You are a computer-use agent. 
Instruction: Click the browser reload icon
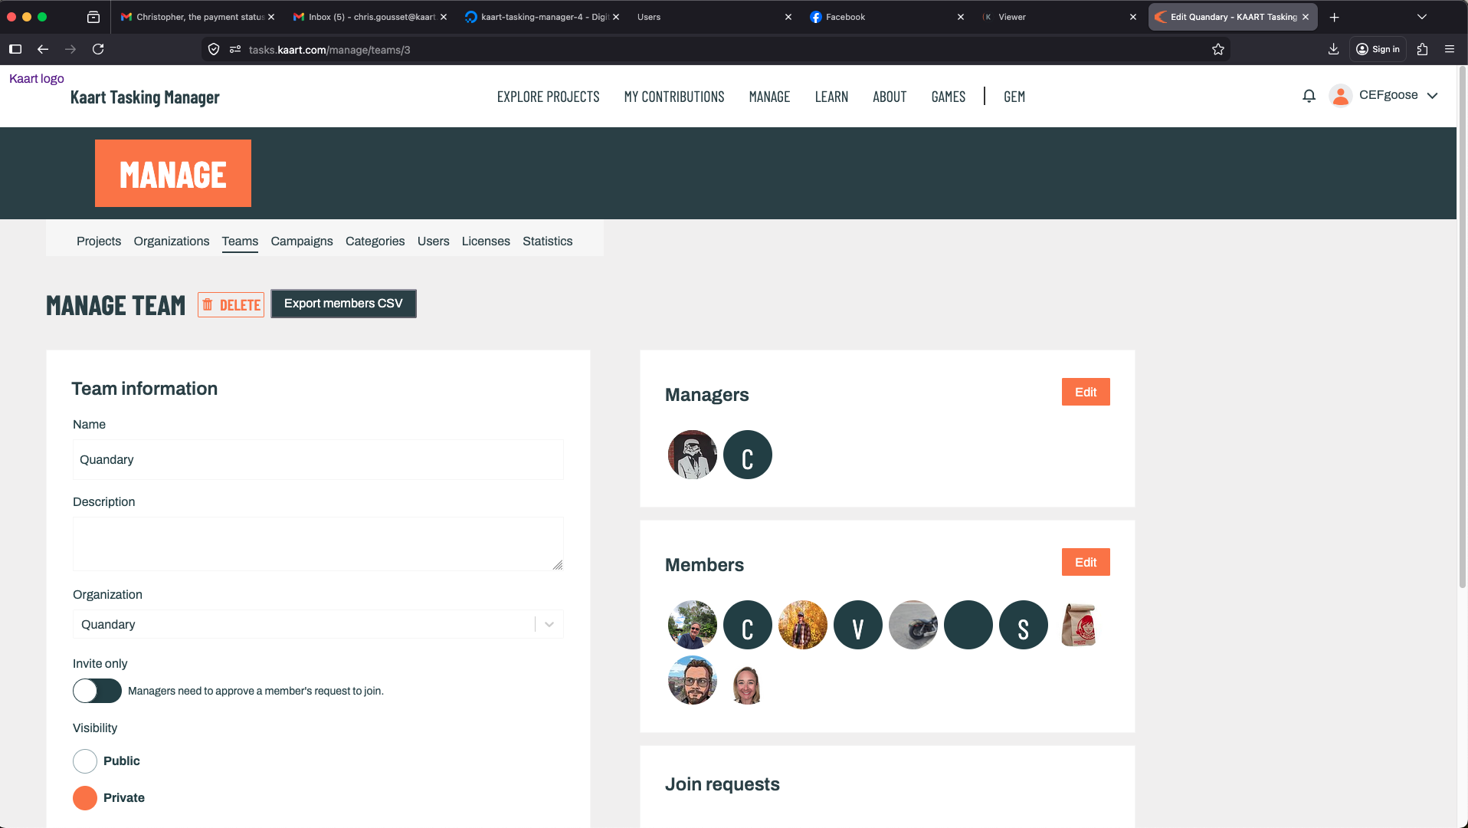98,48
